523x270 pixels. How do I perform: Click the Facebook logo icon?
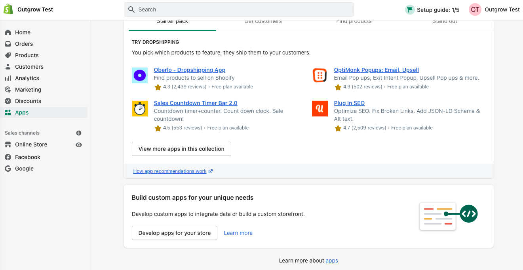coord(8,157)
